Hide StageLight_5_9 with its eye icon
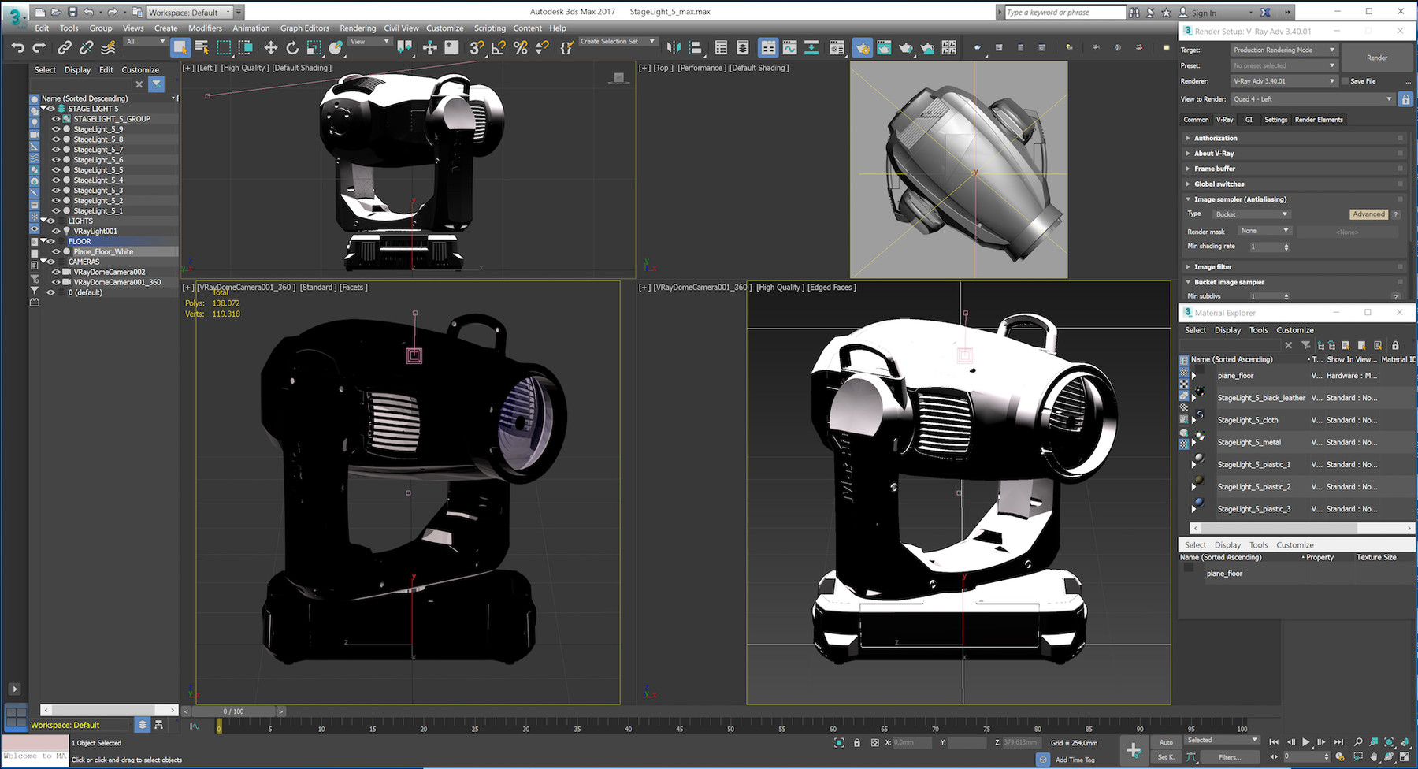This screenshot has width=1418, height=769. pyautogui.click(x=56, y=129)
